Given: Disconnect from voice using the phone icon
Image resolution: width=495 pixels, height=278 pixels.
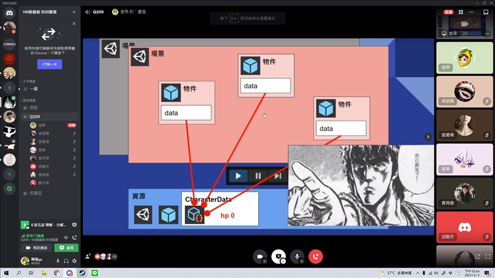Looking at the screenshot, I should click(x=74, y=237).
